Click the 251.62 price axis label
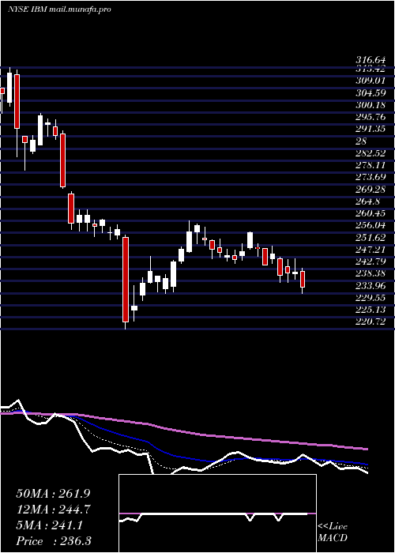 click(371, 237)
